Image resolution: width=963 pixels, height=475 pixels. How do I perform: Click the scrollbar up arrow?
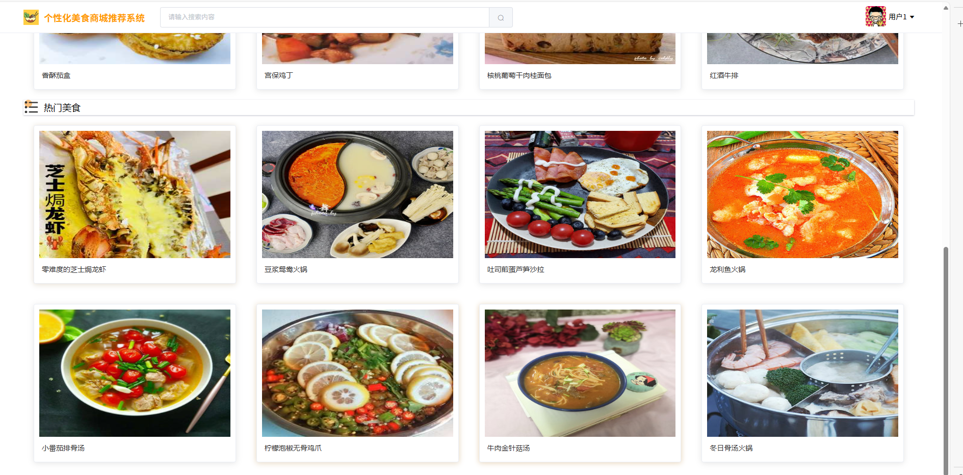[x=946, y=8]
